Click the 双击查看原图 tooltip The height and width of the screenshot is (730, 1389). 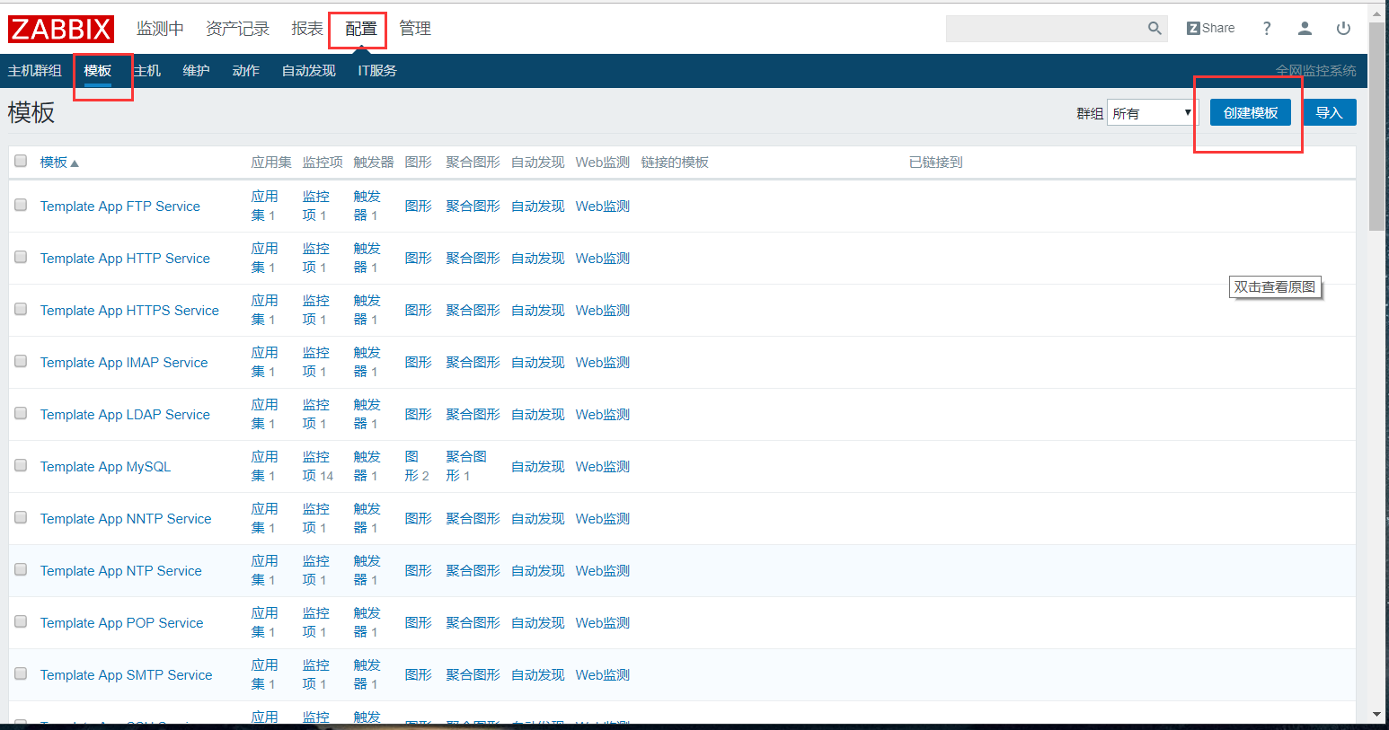click(x=1275, y=287)
